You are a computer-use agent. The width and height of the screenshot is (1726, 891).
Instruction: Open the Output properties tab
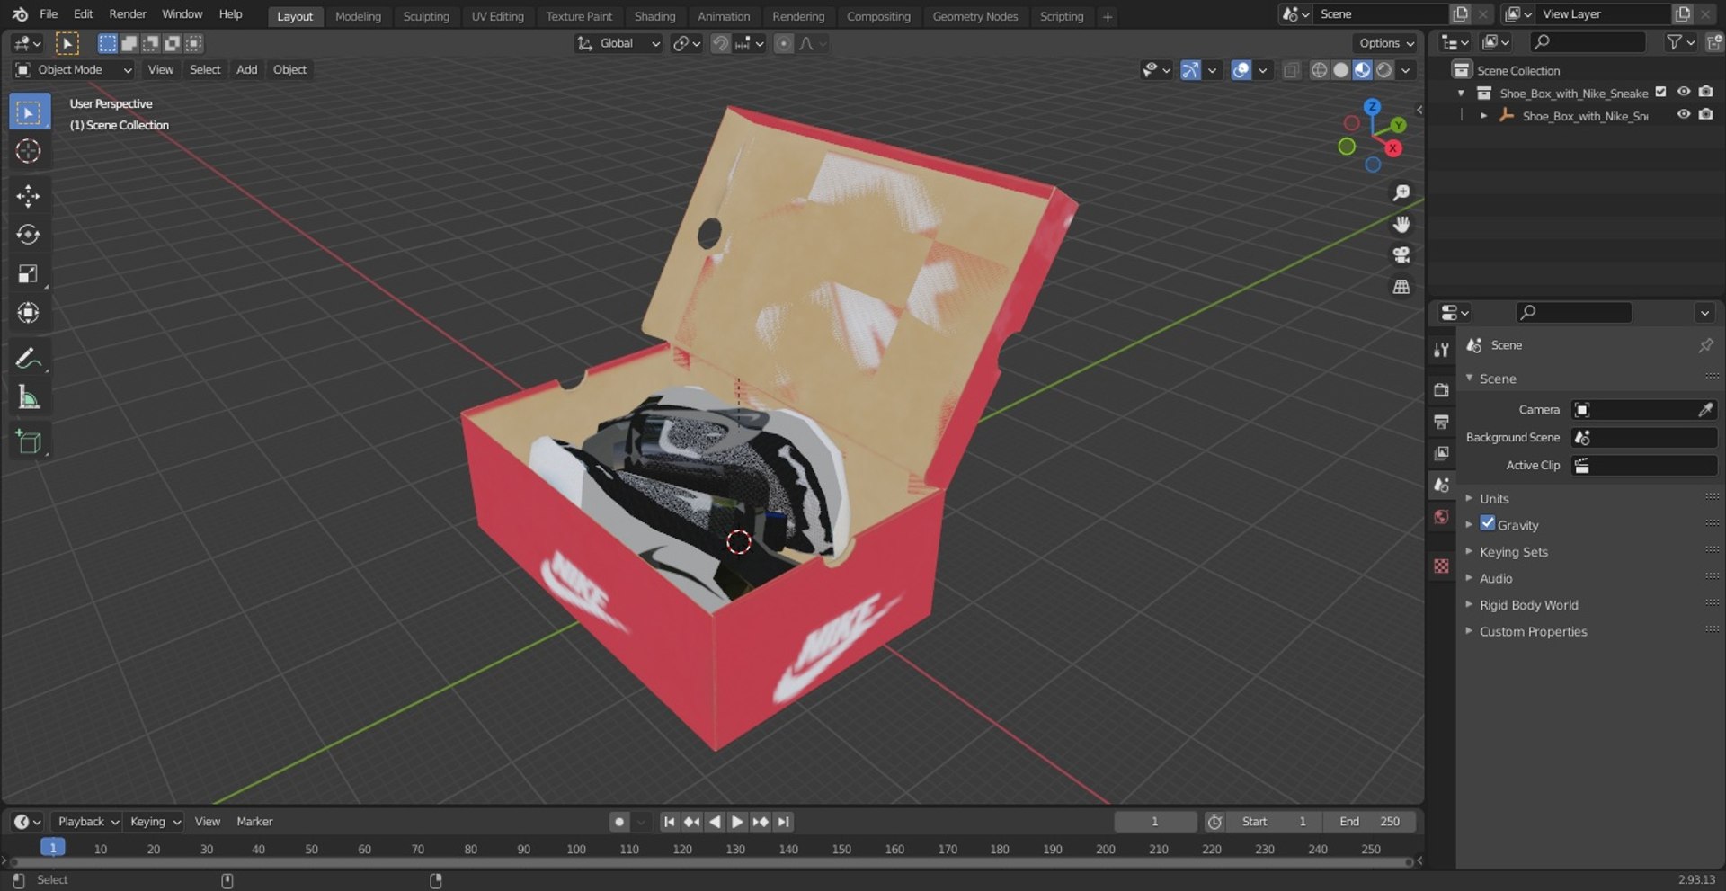(1442, 422)
